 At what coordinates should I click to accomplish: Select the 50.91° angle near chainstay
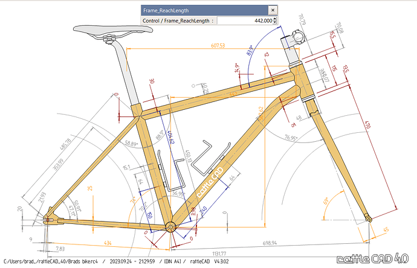point(77,206)
